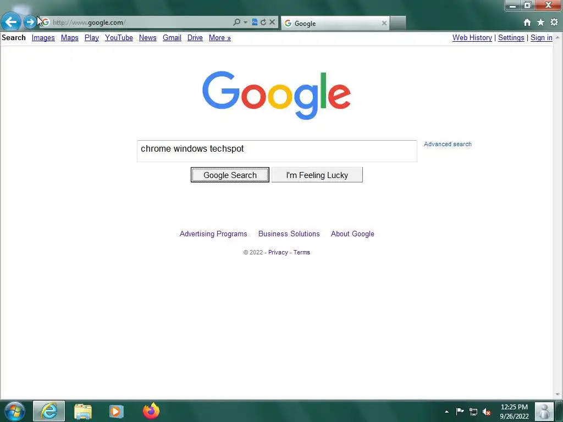Expand the More » menu

pos(220,38)
